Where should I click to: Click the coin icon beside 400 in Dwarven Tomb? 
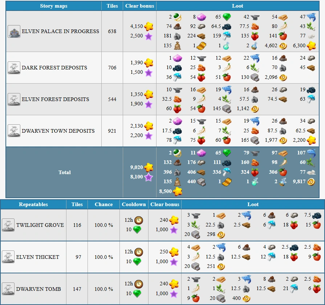[246, 298]
